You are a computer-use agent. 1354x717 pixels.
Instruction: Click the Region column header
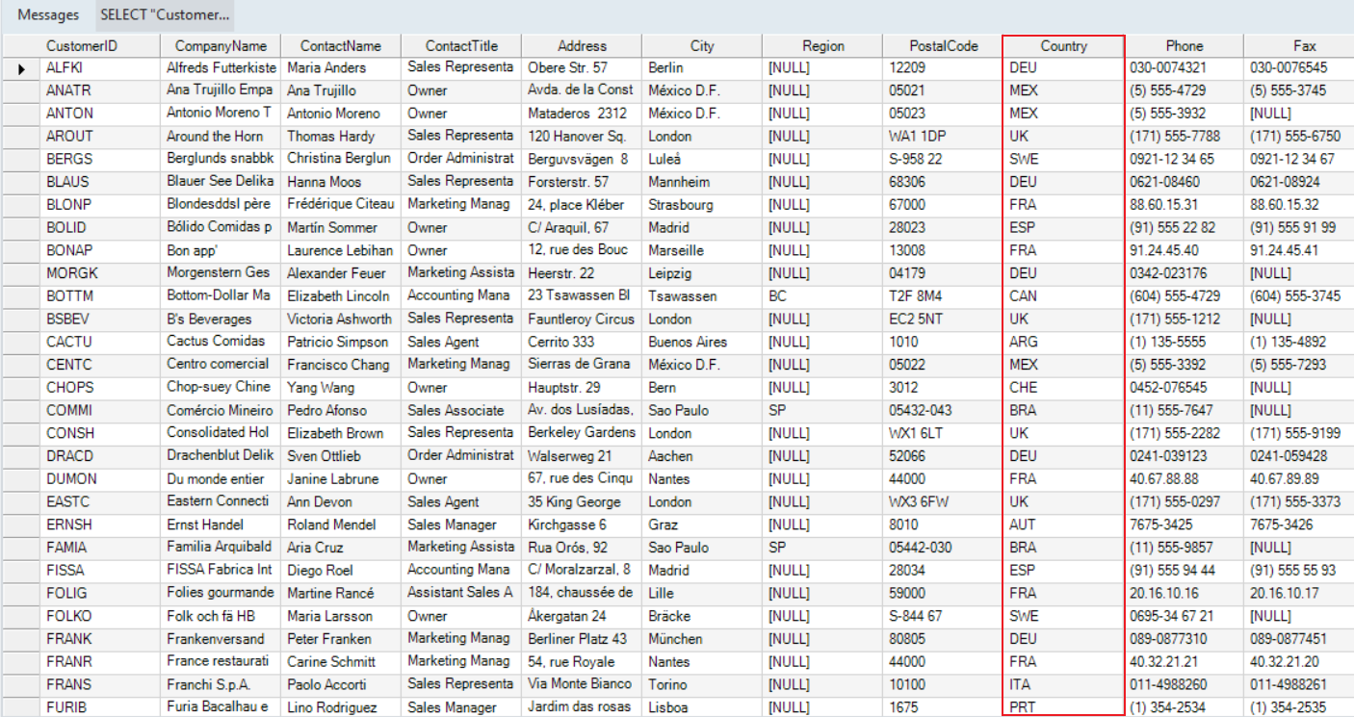click(822, 46)
